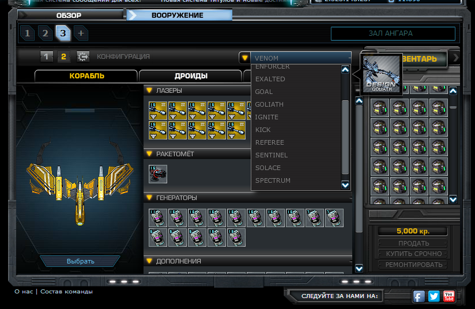Select first inventory item in top full row
475x309 pixels.
[x=380, y=108]
